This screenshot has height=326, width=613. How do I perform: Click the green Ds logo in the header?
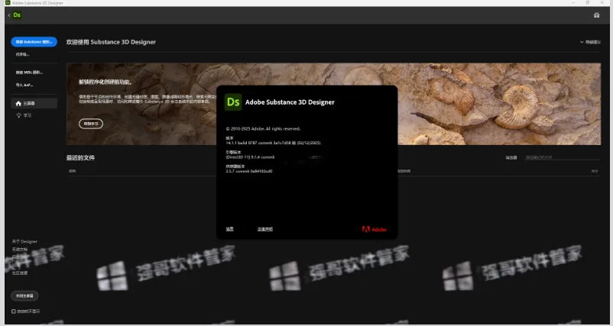17,15
